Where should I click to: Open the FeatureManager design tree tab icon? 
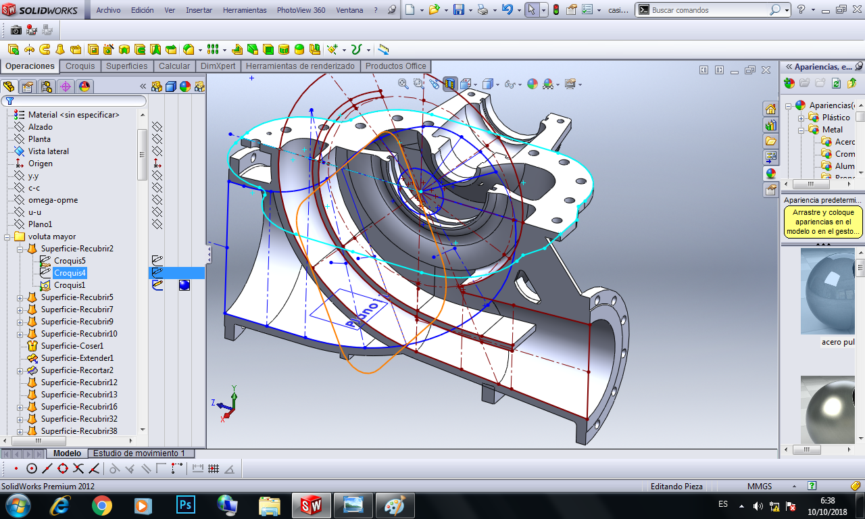(8, 86)
